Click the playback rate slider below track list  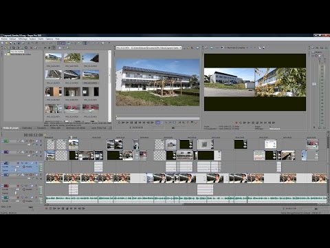click(30, 207)
